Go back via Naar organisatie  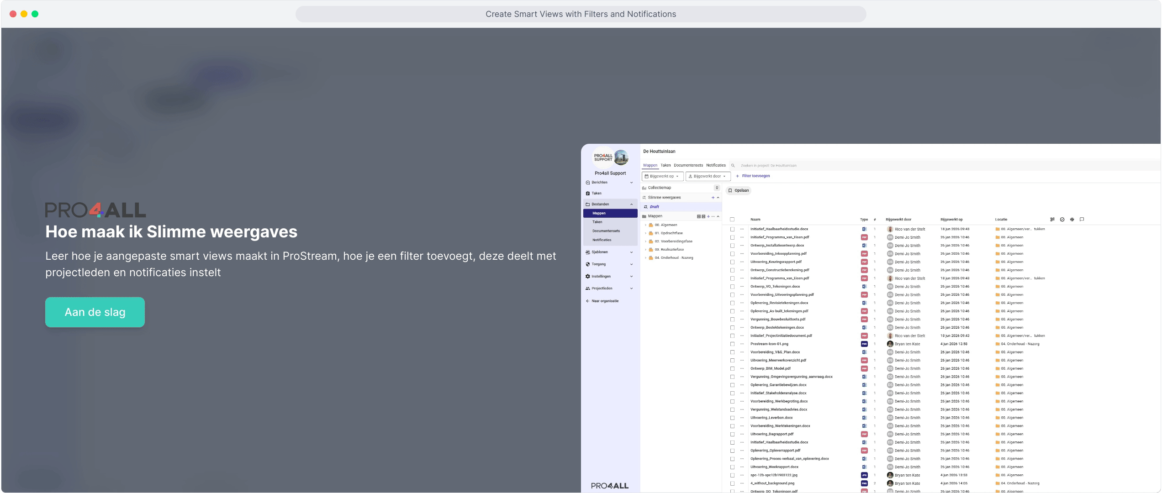[x=602, y=301]
